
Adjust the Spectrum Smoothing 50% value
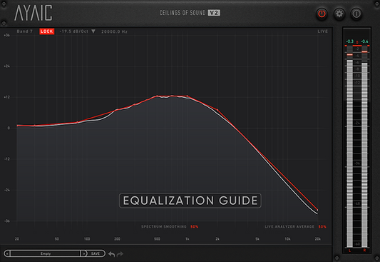(x=194, y=226)
